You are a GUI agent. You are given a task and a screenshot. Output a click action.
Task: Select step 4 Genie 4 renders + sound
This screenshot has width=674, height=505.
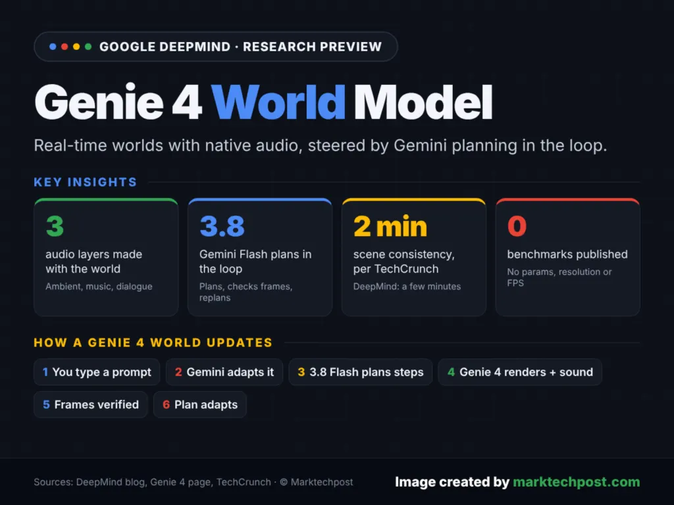pos(520,372)
